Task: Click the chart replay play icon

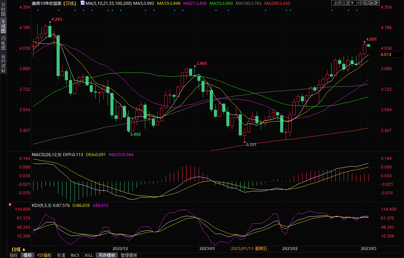Action: coord(372,3)
